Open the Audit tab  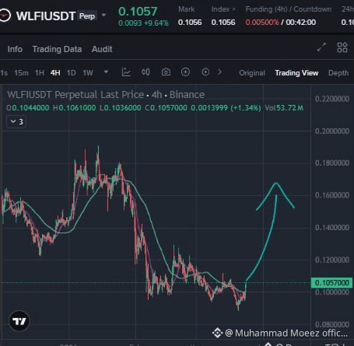tap(102, 49)
